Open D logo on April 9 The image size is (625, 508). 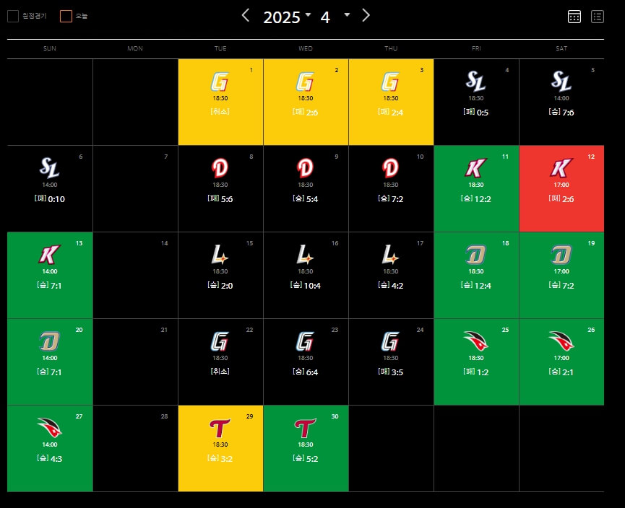(306, 168)
